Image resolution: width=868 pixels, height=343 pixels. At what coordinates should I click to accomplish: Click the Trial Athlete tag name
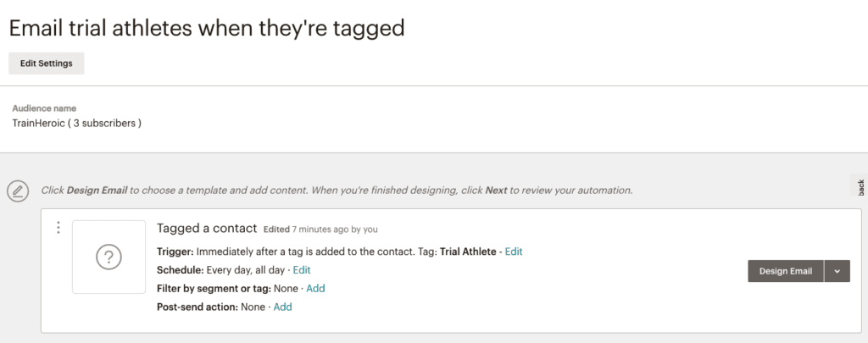[468, 252]
